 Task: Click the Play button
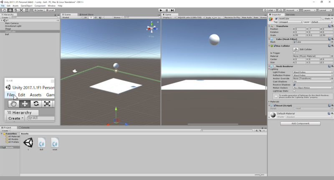pyautogui.click(x=161, y=10)
